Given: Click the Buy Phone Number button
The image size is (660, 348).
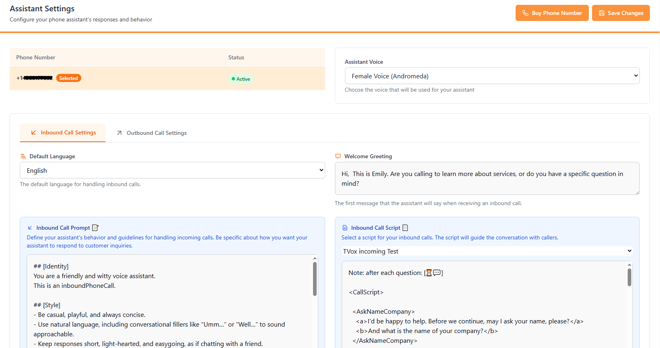Looking at the screenshot, I should click(x=552, y=13).
